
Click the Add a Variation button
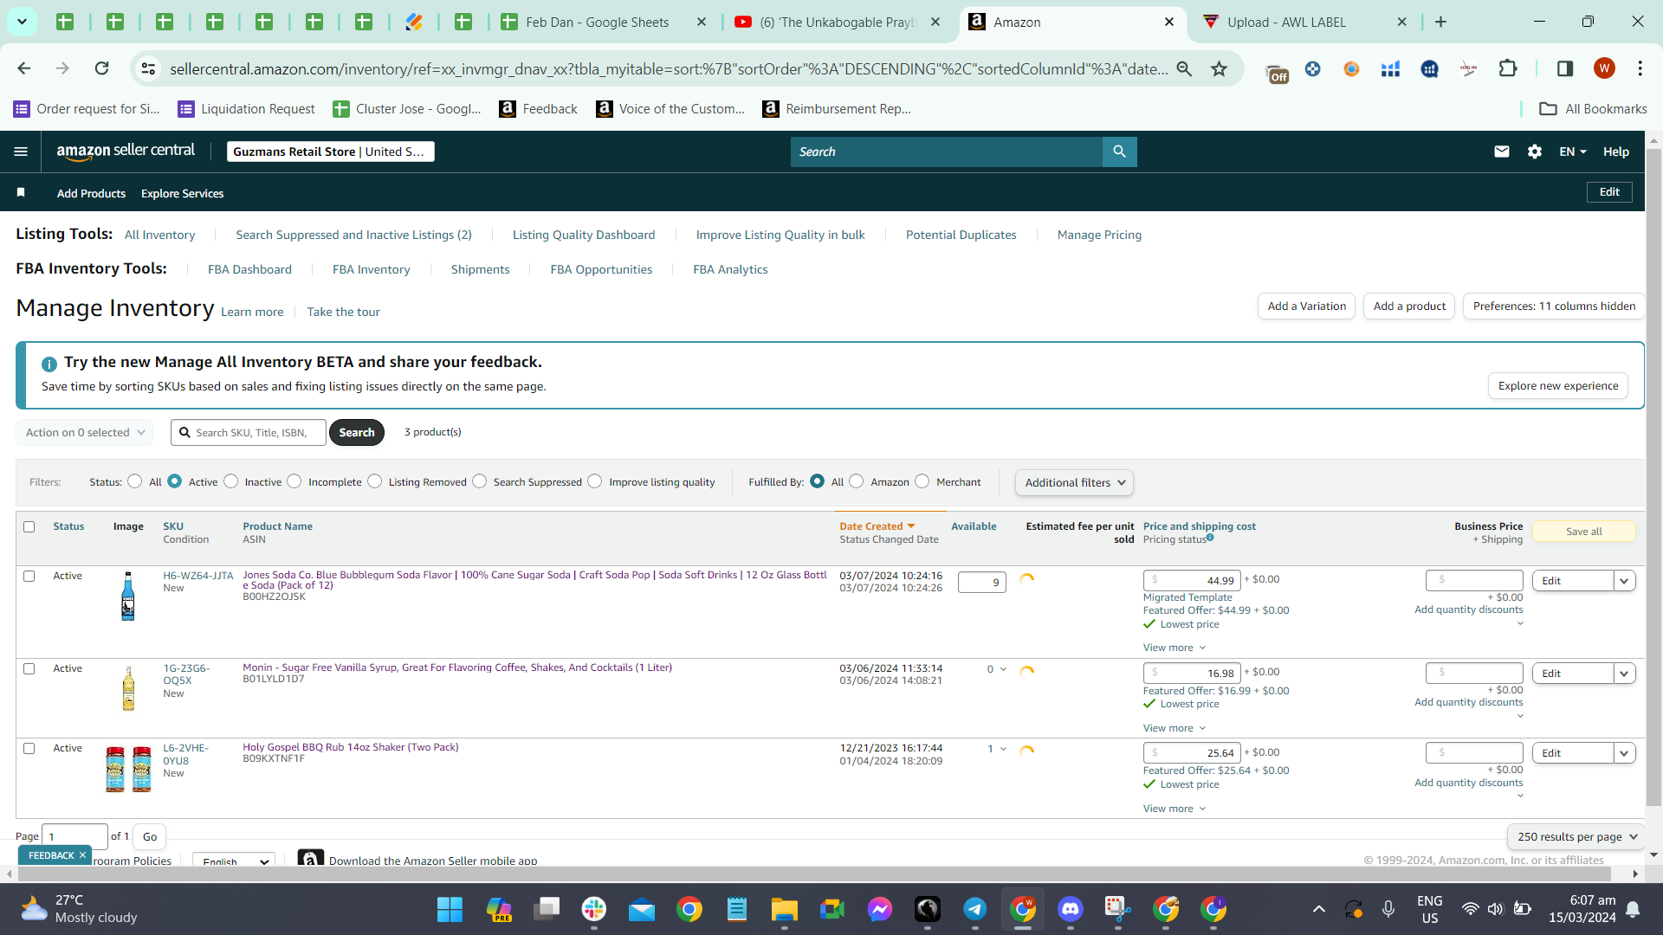1306,306
